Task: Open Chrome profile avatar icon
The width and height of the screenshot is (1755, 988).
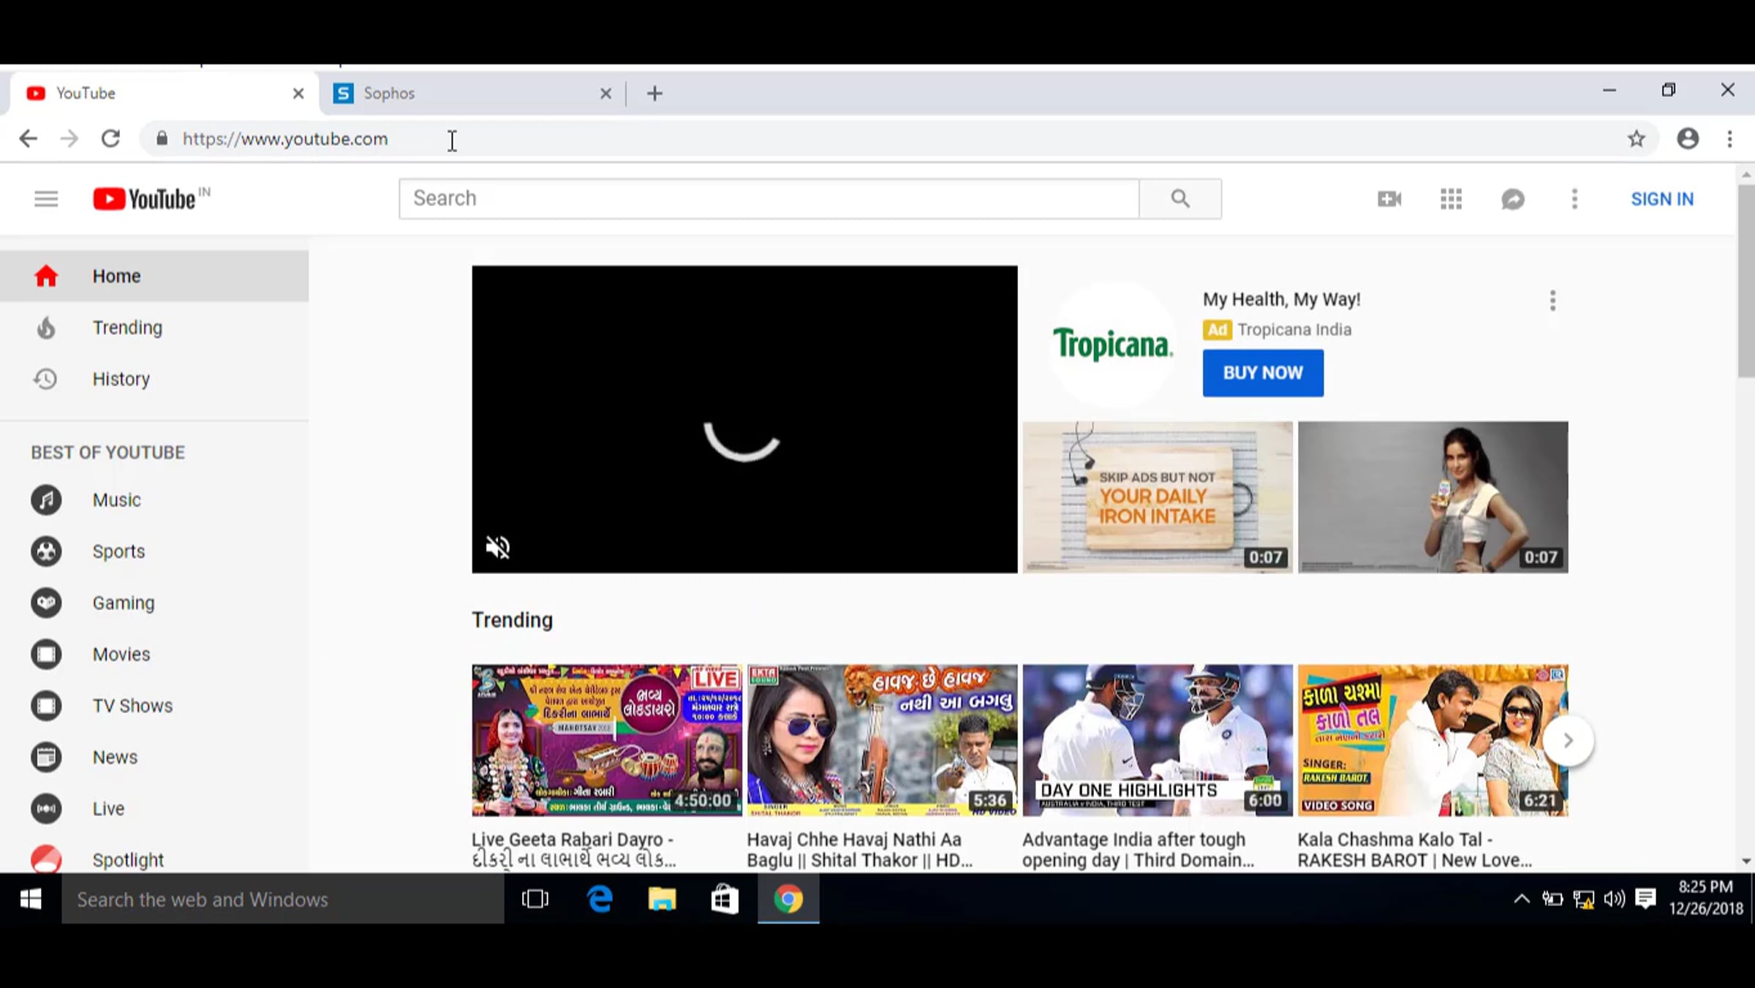Action: tap(1687, 139)
